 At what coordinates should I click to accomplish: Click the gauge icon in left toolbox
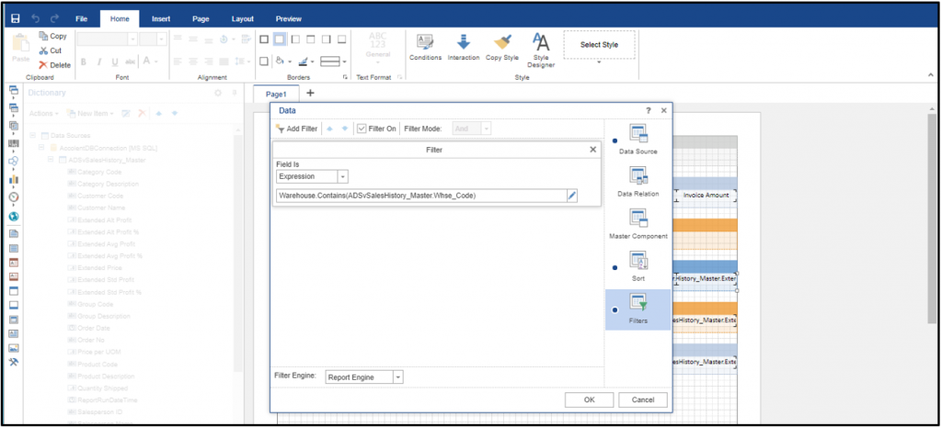[x=14, y=197]
